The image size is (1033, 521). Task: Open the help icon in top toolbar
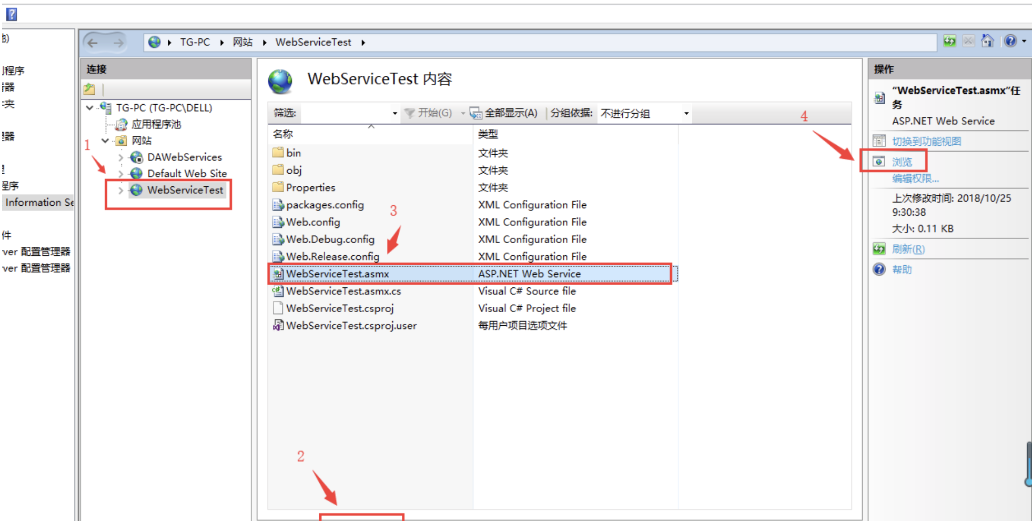pyautogui.click(x=1010, y=41)
